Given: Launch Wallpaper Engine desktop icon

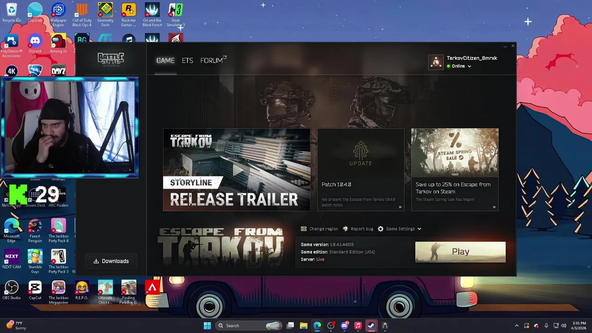Looking at the screenshot, I should pos(58,15).
